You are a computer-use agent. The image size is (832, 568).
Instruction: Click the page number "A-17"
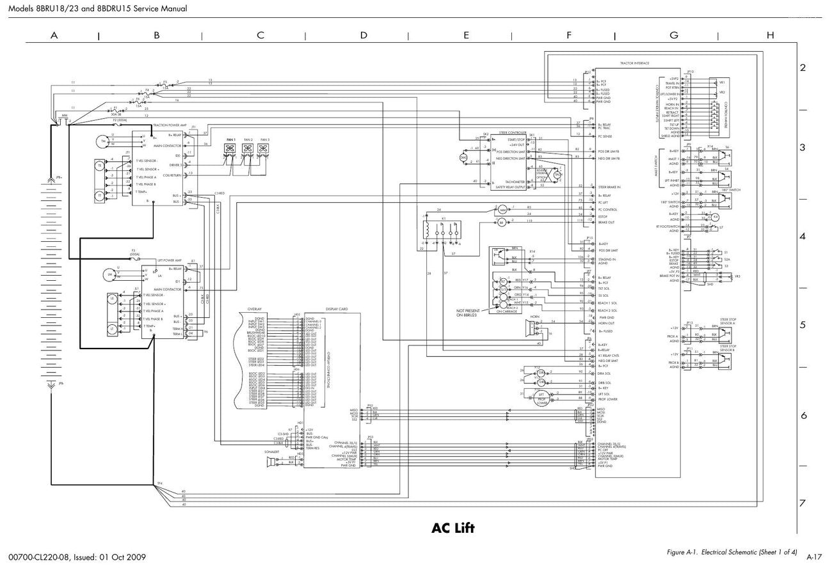[x=813, y=557]
